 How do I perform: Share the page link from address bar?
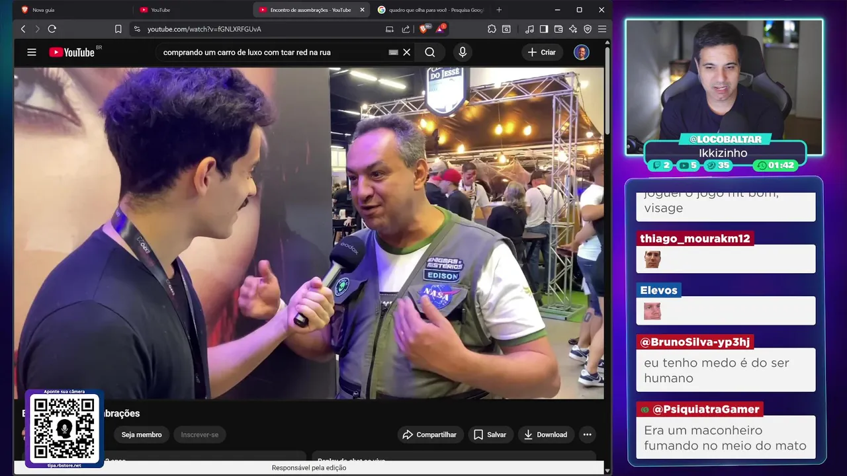pos(406,29)
